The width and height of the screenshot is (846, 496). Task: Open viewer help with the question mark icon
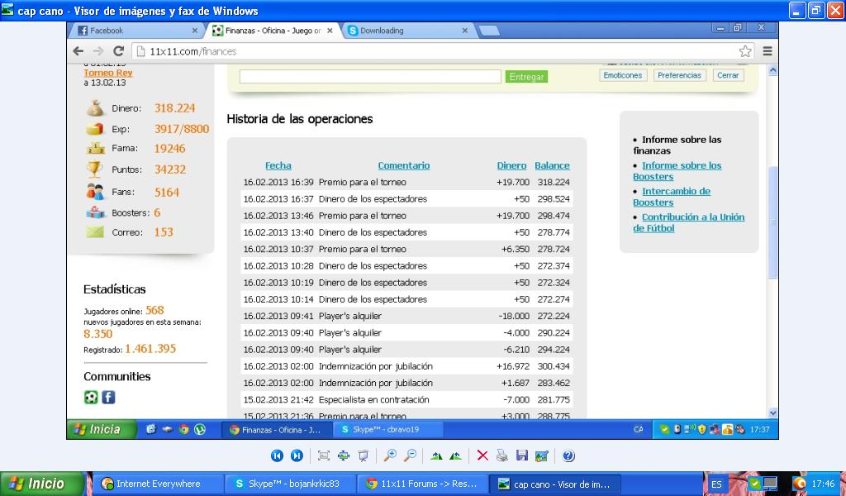[x=568, y=455]
